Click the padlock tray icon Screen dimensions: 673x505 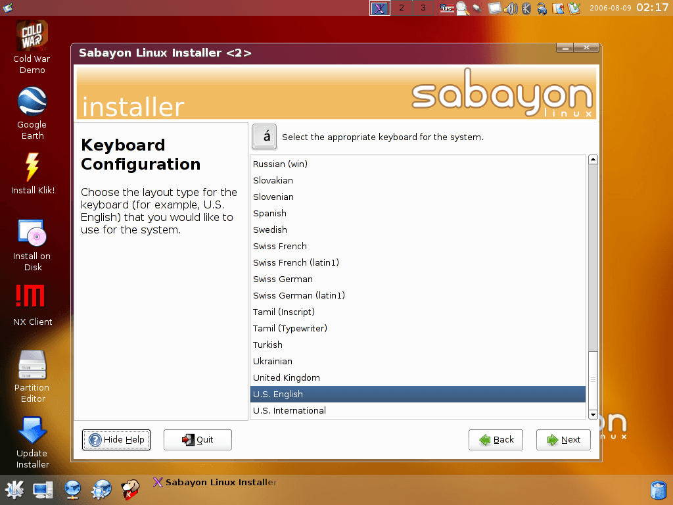pyautogui.click(x=542, y=8)
